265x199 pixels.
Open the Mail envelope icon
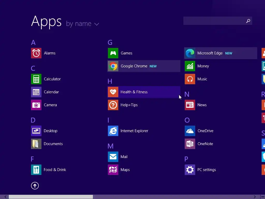point(113,157)
